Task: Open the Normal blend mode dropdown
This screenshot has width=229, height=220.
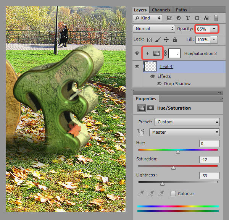Action: pos(154,29)
